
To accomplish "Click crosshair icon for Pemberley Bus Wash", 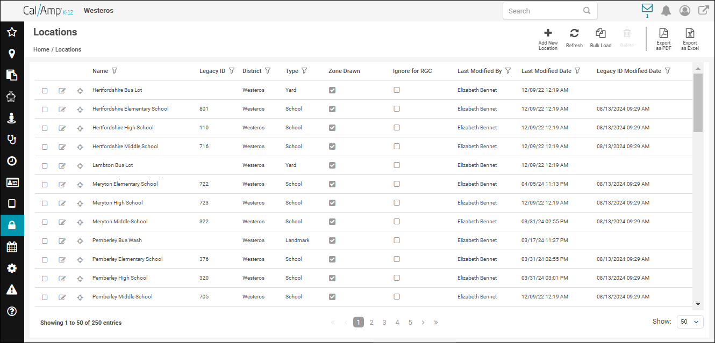I will (80, 241).
